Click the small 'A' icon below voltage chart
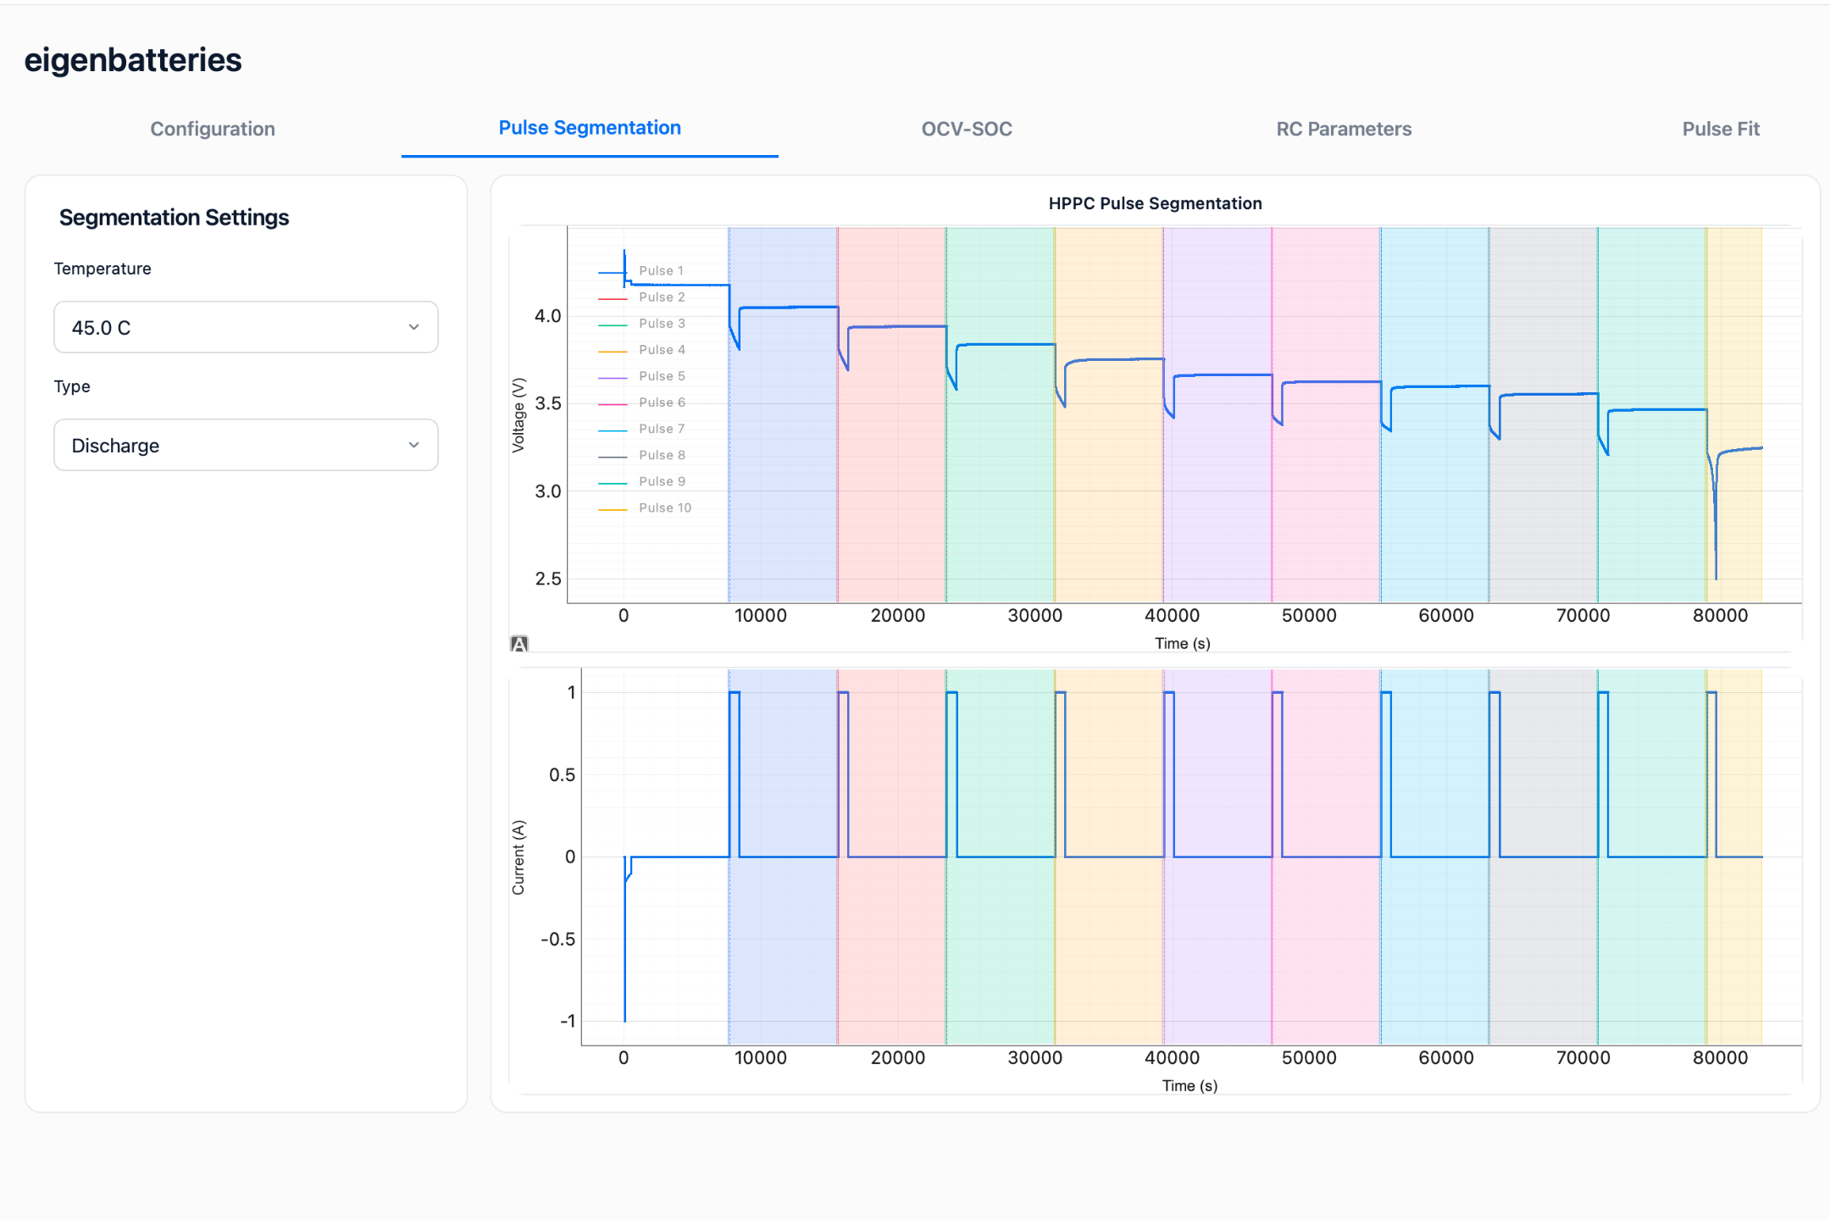The image size is (1830, 1220). [519, 644]
